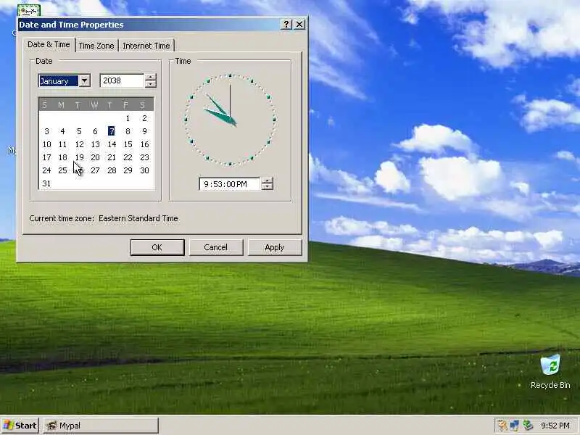Viewport: 580px width, 435px height.
Task: Decrease the time with the down spinner
Action: (x=267, y=187)
